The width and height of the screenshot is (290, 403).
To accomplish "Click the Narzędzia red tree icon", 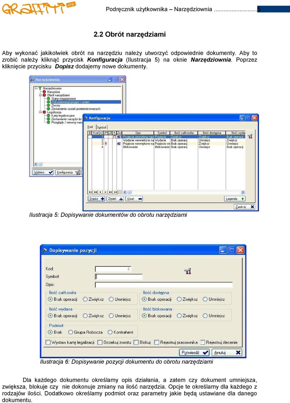I will 44,92.
